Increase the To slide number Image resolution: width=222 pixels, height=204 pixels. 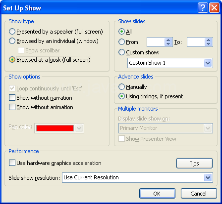click(209, 40)
